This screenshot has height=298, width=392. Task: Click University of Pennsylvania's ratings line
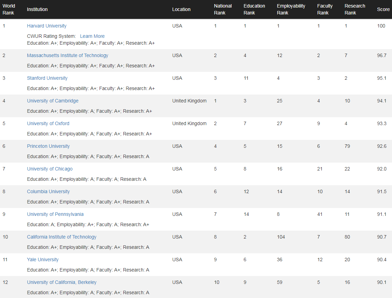[88, 225]
